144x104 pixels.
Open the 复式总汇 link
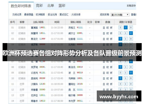(x=64, y=15)
